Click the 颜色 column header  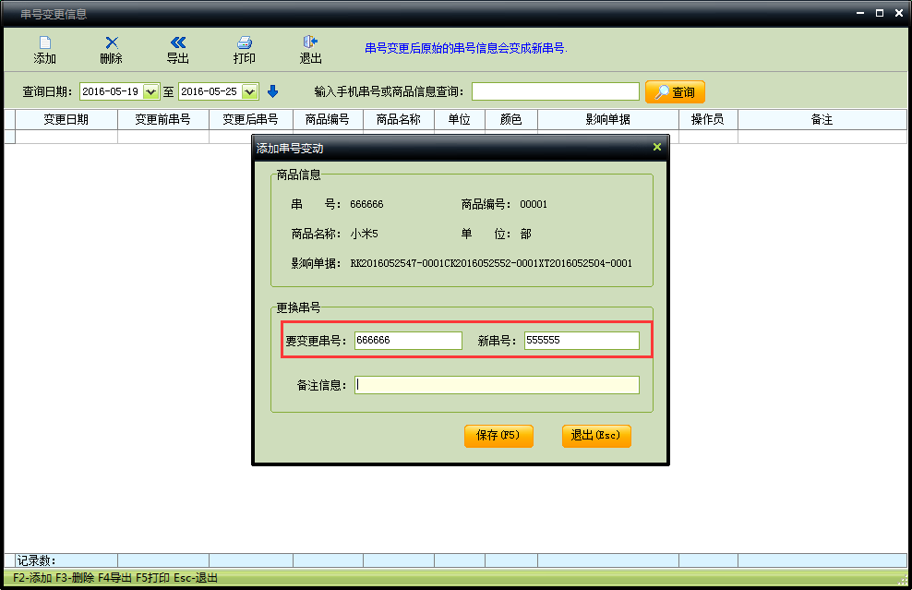coord(511,119)
